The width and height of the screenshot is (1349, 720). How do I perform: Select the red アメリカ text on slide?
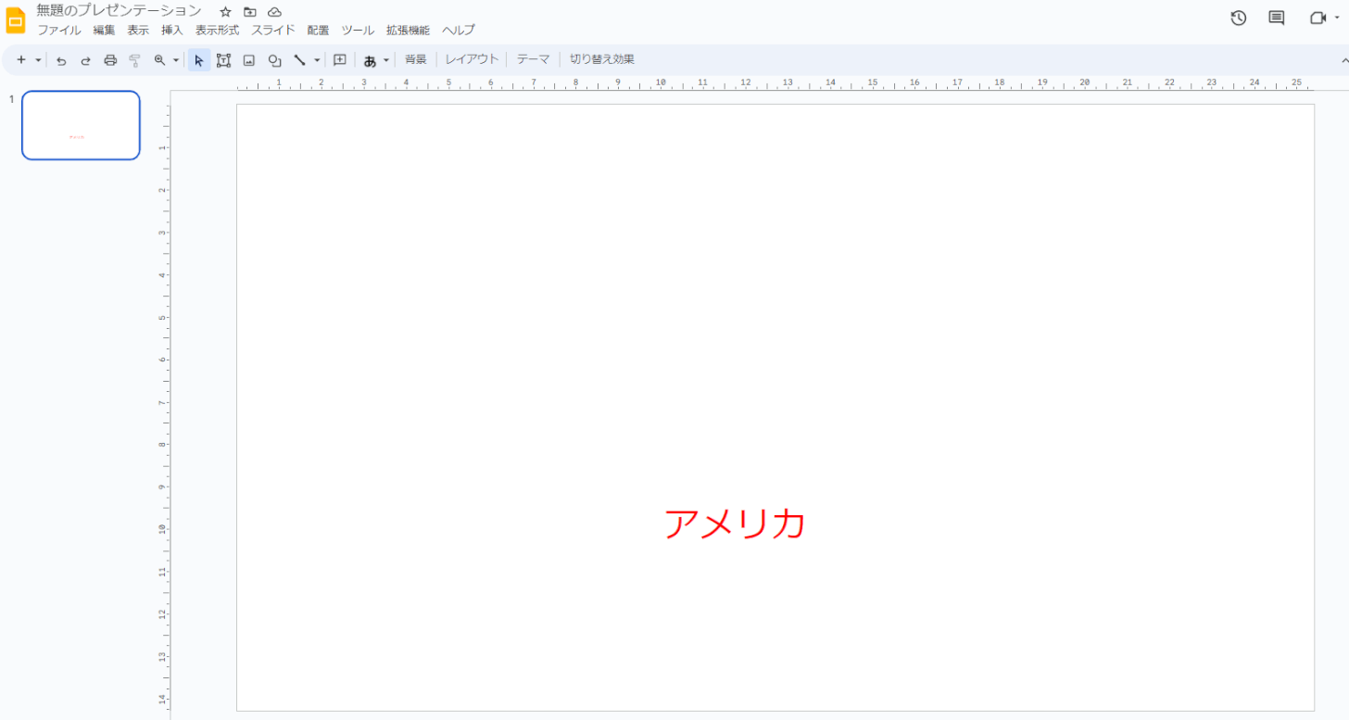[x=735, y=524]
